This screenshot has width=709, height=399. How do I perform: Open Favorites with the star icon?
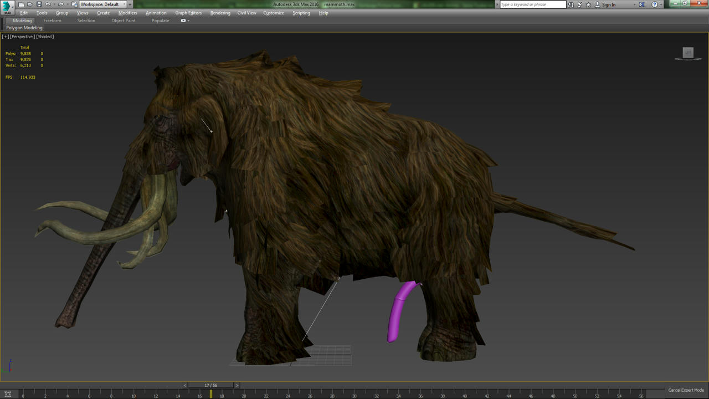[x=588, y=4]
